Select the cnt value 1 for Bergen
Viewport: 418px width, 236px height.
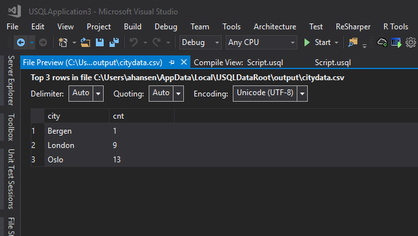pos(142,131)
